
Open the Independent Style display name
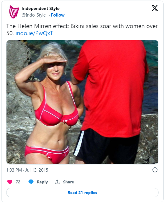click(40, 9)
